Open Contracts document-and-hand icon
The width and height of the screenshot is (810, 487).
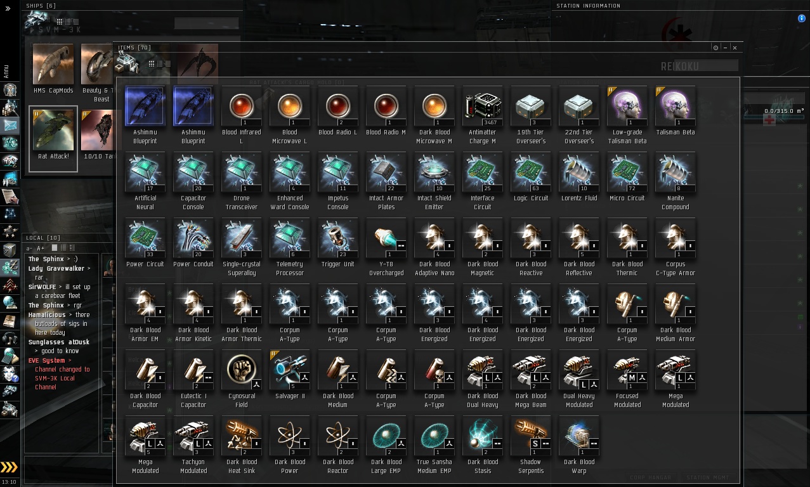[x=10, y=196]
